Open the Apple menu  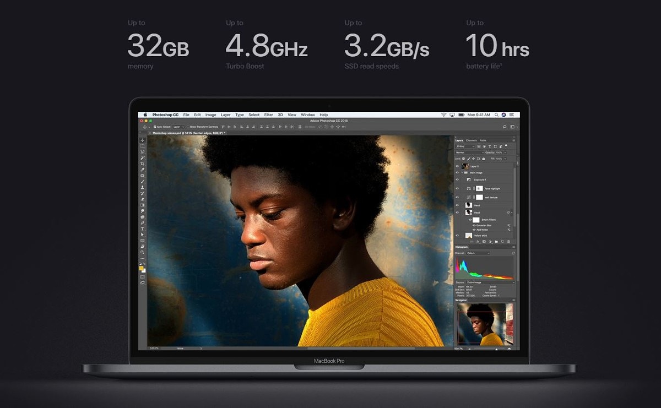point(145,115)
